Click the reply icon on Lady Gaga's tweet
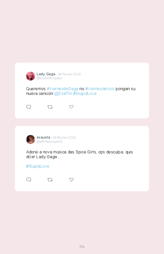164x254 pixels. tap(29, 107)
